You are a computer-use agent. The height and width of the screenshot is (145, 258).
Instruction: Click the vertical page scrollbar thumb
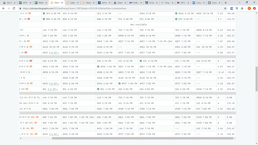[257, 79]
